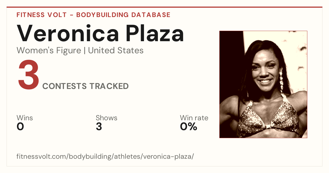Viewport: 329px width, 173px height.
Task: Click the 0% win rate value
Action: 189,127
